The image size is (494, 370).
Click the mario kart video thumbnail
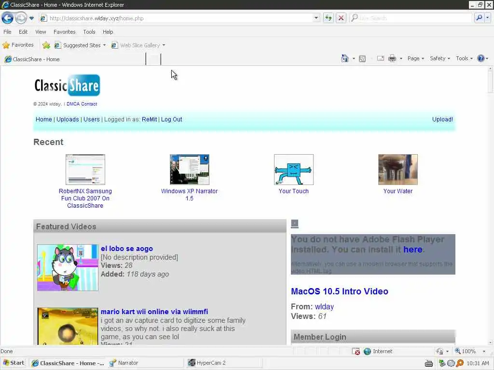click(x=68, y=326)
